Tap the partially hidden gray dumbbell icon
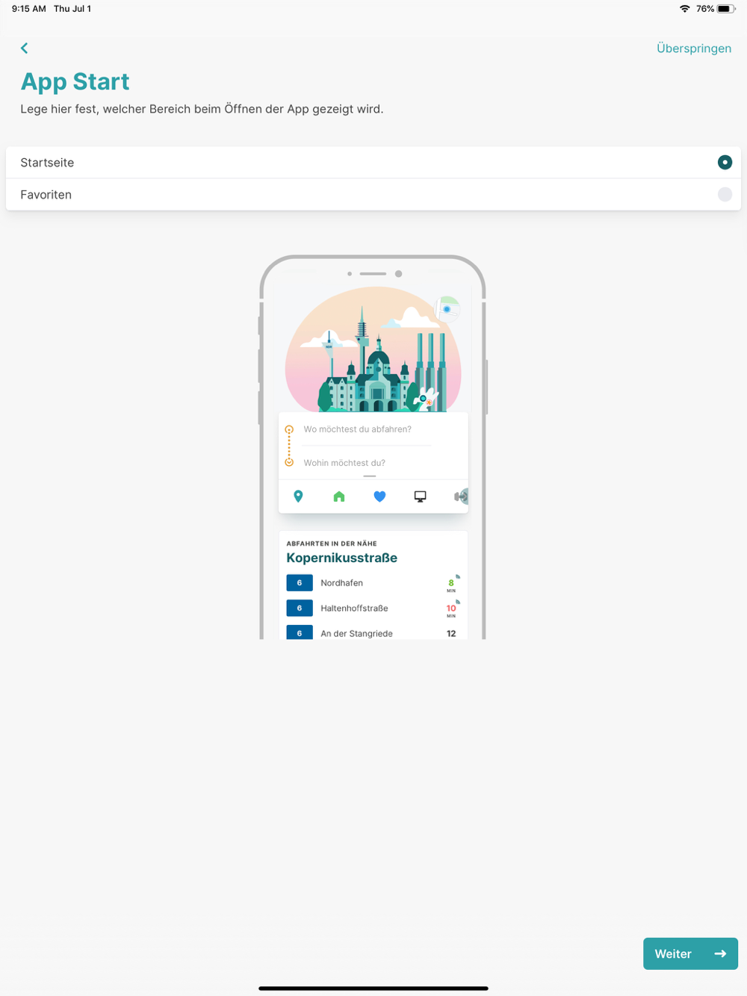 click(460, 497)
